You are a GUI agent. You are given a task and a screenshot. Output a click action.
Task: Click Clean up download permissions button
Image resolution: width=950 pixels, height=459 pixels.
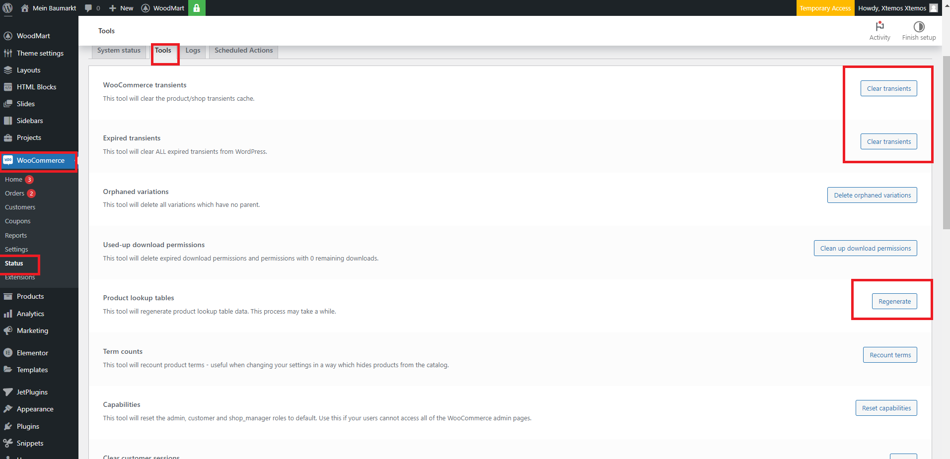click(865, 248)
